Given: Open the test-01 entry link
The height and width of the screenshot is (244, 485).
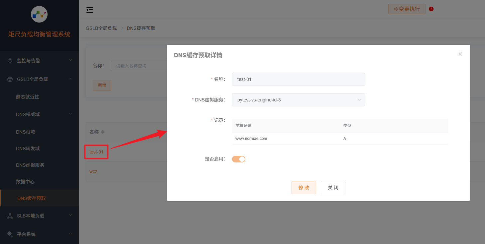Looking at the screenshot, I should 96,152.
